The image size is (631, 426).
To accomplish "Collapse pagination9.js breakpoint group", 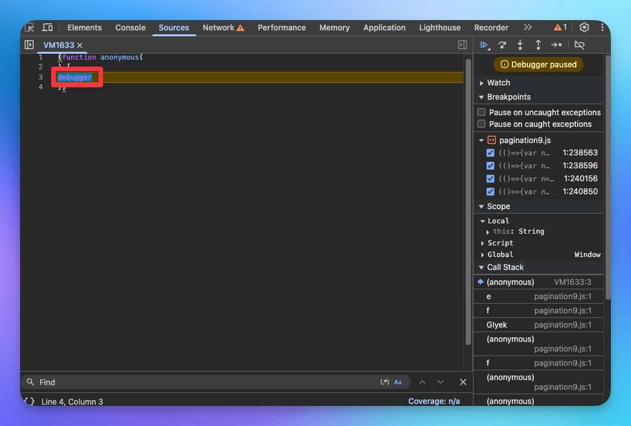I will click(x=481, y=140).
